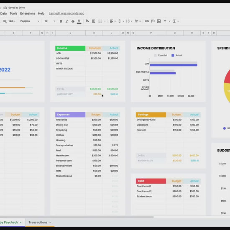
Task: Insert a link with chain icon
Action: click(147, 21)
